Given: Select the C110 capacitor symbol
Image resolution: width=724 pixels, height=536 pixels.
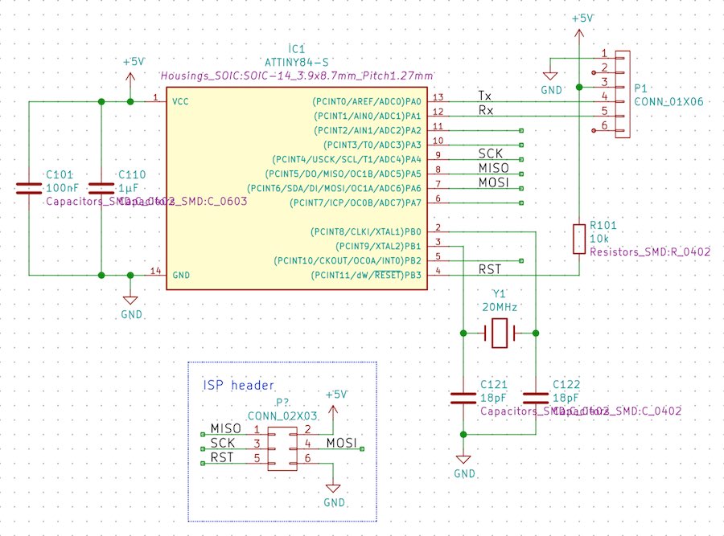Looking at the screenshot, I should 101,188.
